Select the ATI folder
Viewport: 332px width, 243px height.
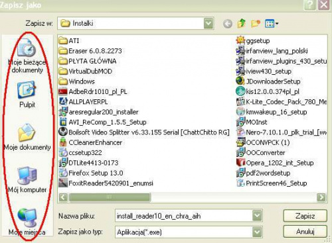[x=69, y=40]
